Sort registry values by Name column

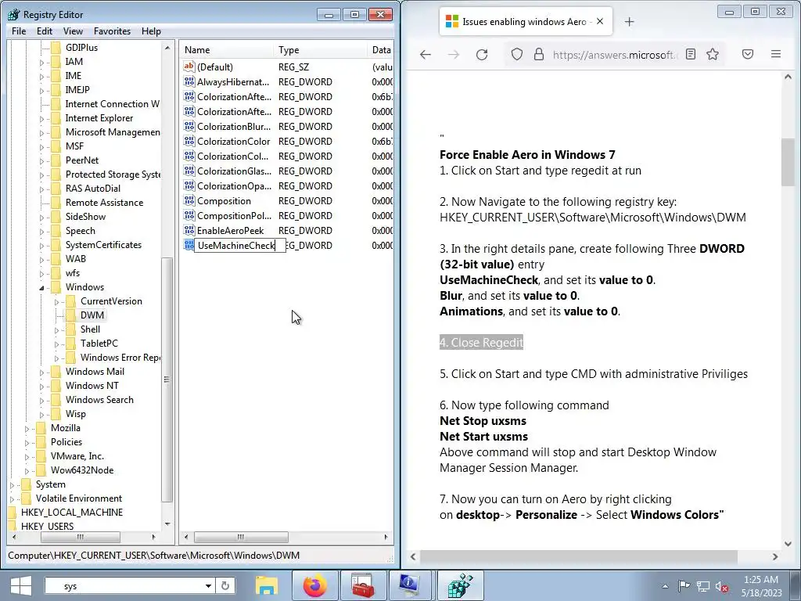227,49
